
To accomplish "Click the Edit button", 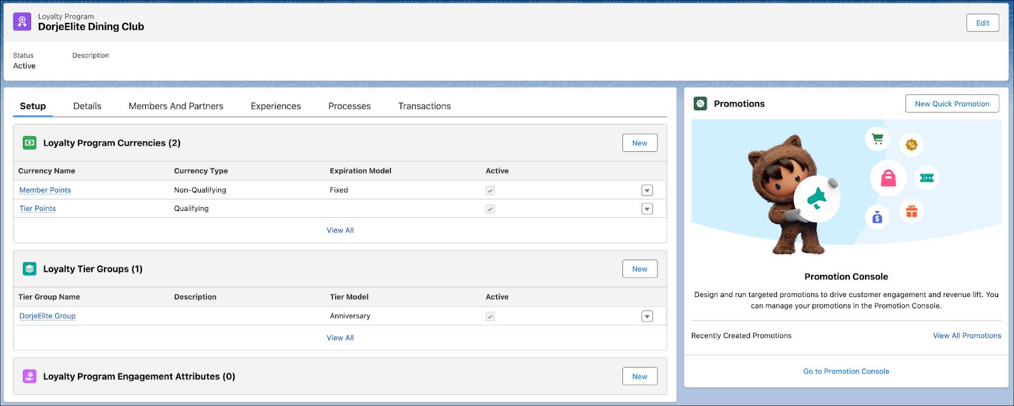I will (983, 23).
